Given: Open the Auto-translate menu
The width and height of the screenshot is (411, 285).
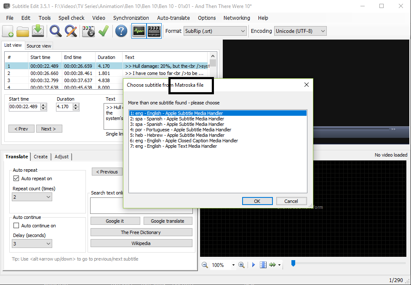Looking at the screenshot, I should click(x=173, y=18).
